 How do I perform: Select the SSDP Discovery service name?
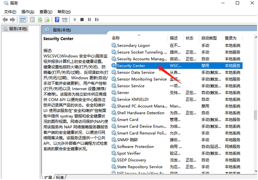(131, 160)
